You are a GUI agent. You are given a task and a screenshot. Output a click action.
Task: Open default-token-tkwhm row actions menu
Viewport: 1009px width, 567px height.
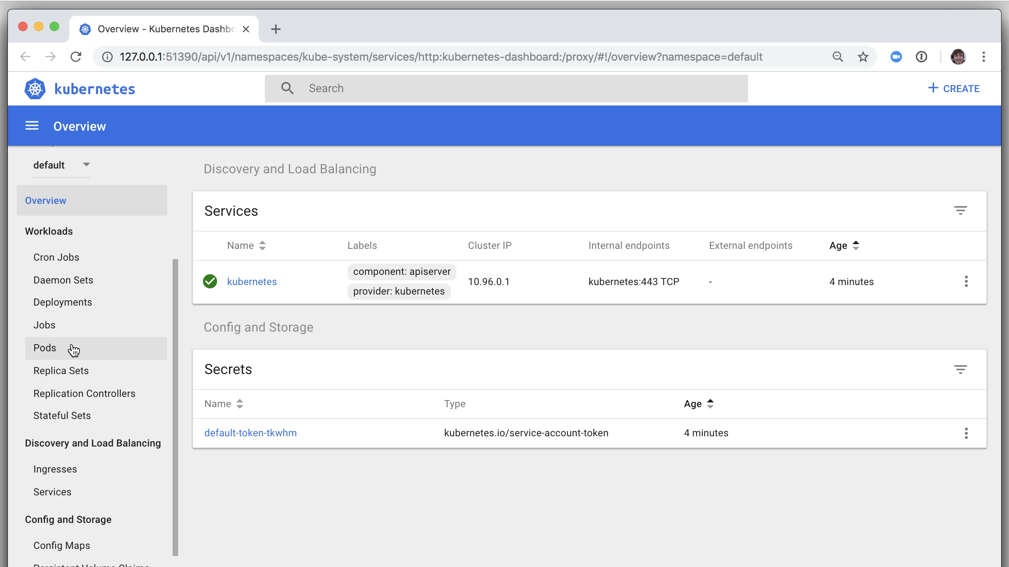click(x=966, y=433)
